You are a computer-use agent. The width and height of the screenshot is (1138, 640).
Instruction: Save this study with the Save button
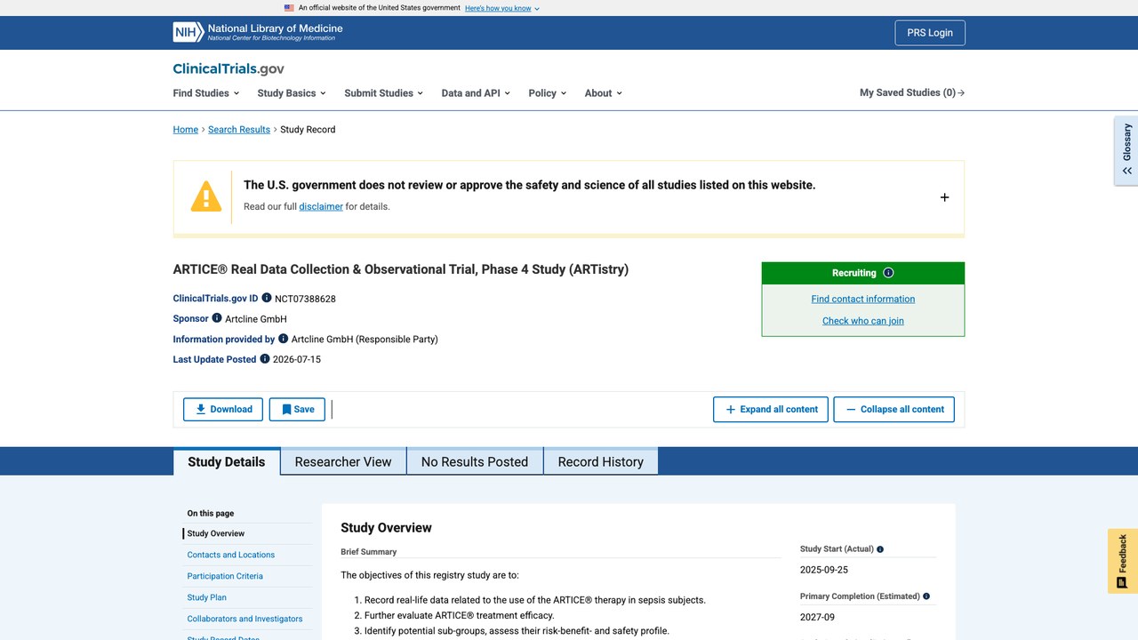click(x=297, y=409)
